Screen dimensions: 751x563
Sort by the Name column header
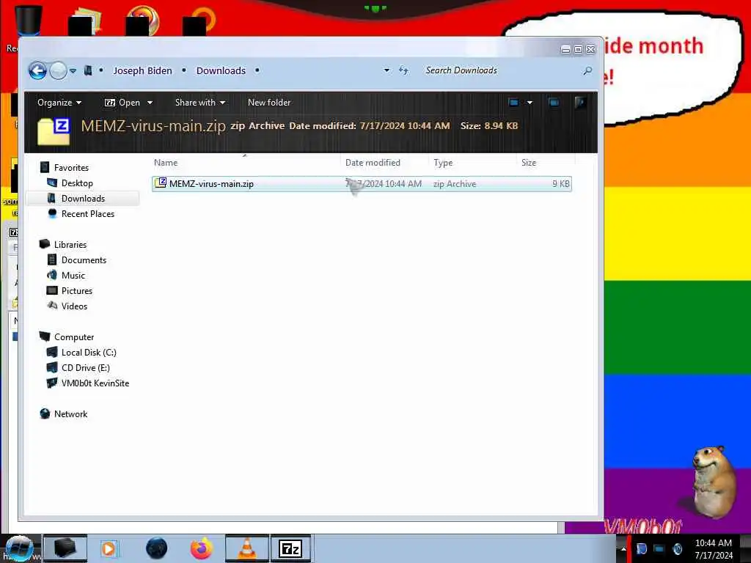(245, 163)
